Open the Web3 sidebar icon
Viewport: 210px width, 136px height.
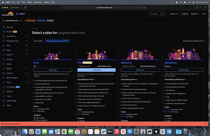pos(4,106)
